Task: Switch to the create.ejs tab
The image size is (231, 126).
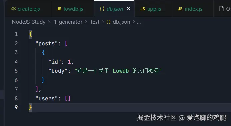Action: pyautogui.click(x=28, y=9)
